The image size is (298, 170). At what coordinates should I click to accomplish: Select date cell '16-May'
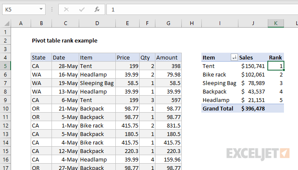click(x=66, y=74)
